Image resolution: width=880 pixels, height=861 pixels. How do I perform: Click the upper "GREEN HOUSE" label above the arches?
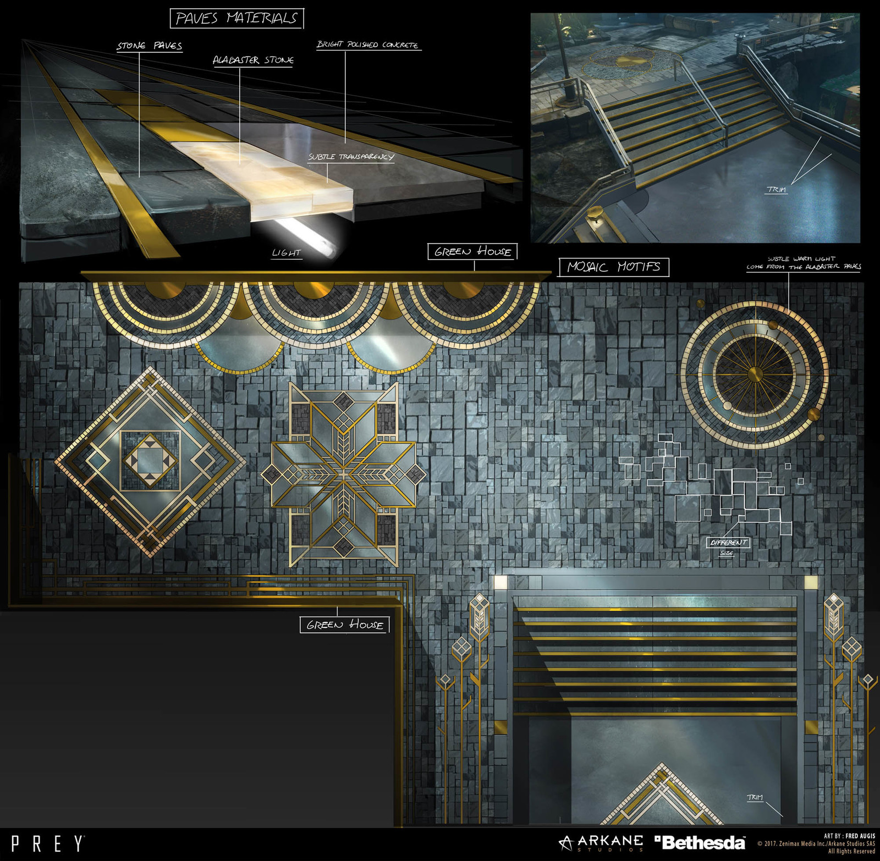(x=473, y=252)
